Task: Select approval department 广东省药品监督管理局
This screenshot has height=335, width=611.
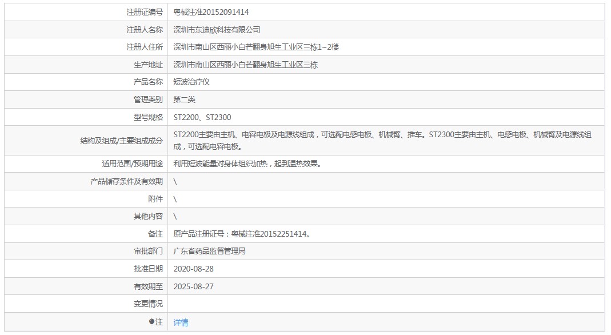Action: (x=209, y=251)
